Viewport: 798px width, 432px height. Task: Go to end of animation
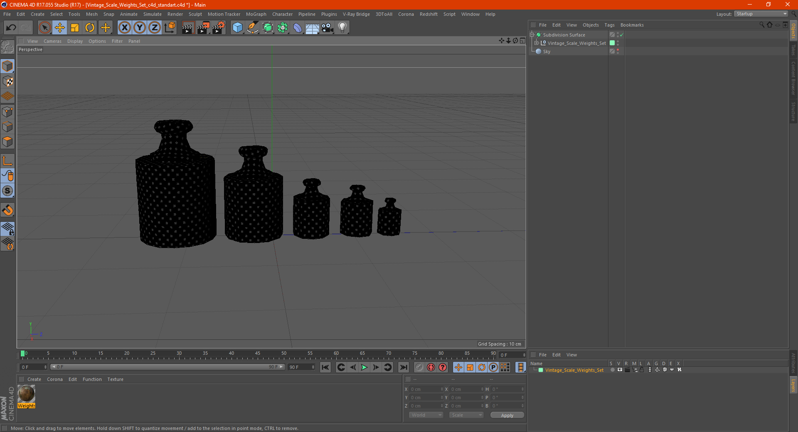403,367
